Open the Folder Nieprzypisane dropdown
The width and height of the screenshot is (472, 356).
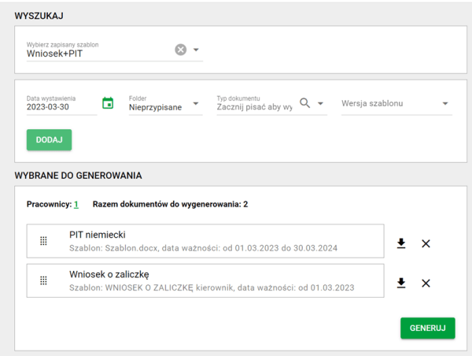(165, 104)
